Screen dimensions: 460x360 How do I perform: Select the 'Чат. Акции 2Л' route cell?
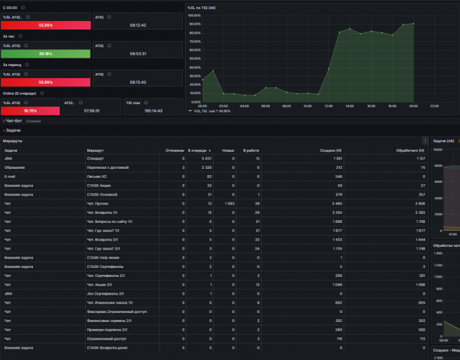pos(122,285)
